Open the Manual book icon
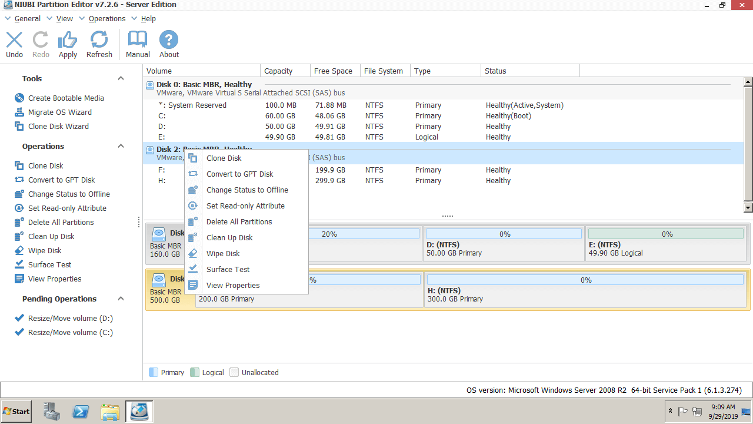This screenshot has height=424, width=753. click(138, 40)
